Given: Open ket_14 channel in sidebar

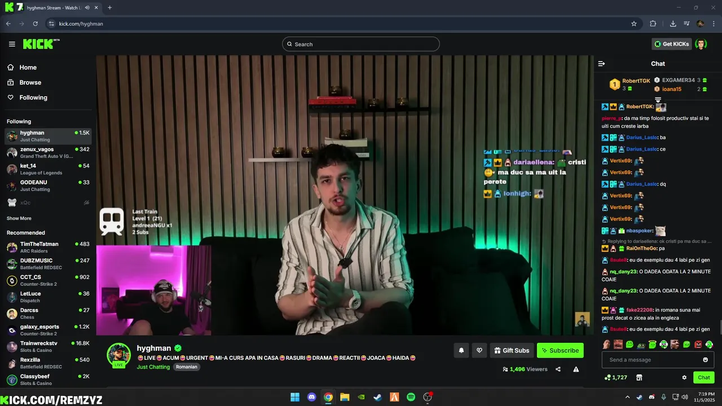Looking at the screenshot, I should (x=48, y=169).
